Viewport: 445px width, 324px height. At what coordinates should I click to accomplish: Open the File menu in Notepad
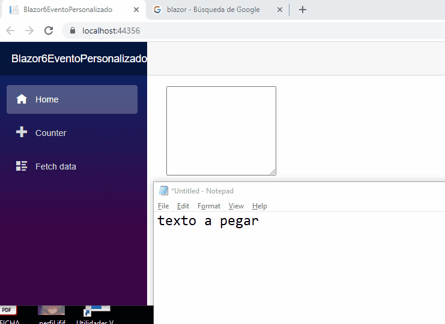163,206
